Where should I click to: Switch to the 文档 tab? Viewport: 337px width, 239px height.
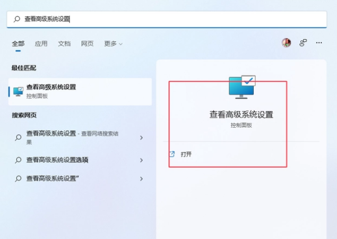pos(64,44)
